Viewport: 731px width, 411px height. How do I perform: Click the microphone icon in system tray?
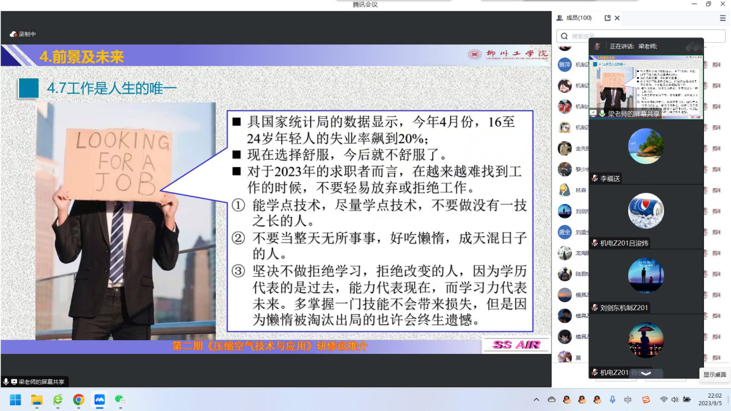click(x=613, y=399)
